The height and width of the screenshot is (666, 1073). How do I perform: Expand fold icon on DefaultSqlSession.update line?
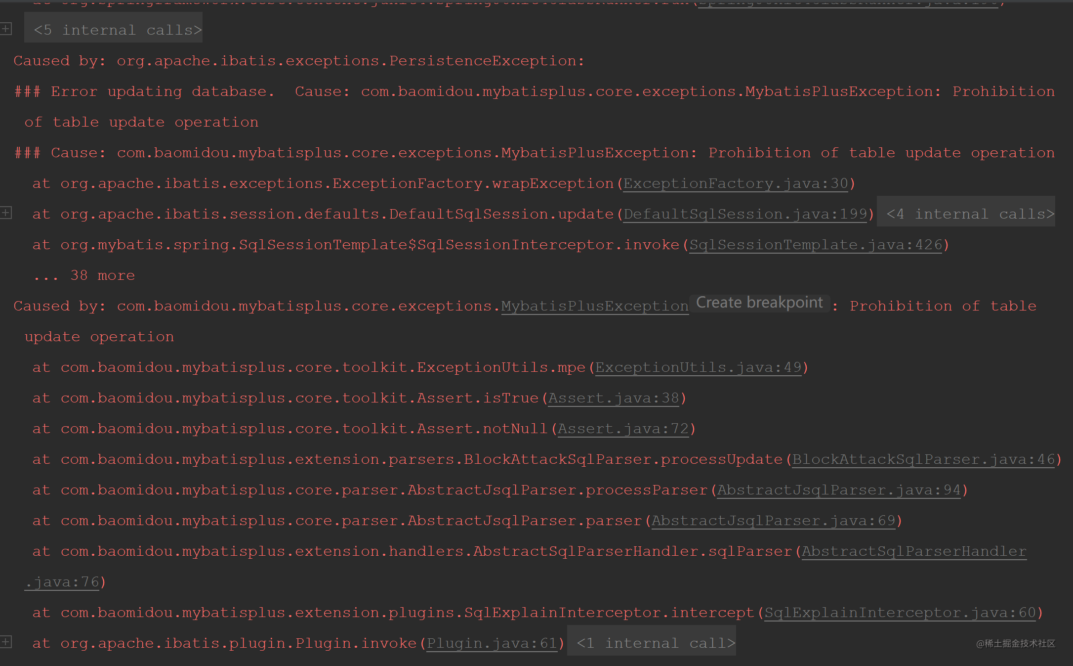(x=6, y=213)
